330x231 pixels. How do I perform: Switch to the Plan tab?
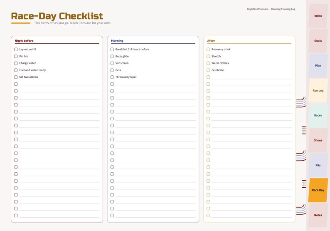318,65
